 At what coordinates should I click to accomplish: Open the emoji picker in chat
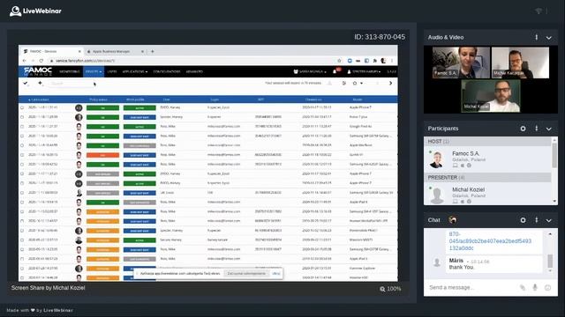(547, 287)
